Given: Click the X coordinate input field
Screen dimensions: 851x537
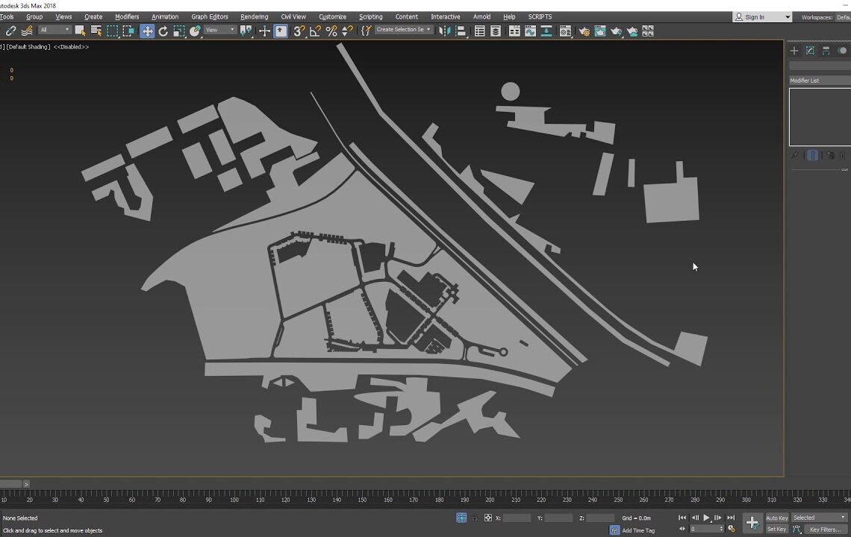Looking at the screenshot, I should (519, 518).
